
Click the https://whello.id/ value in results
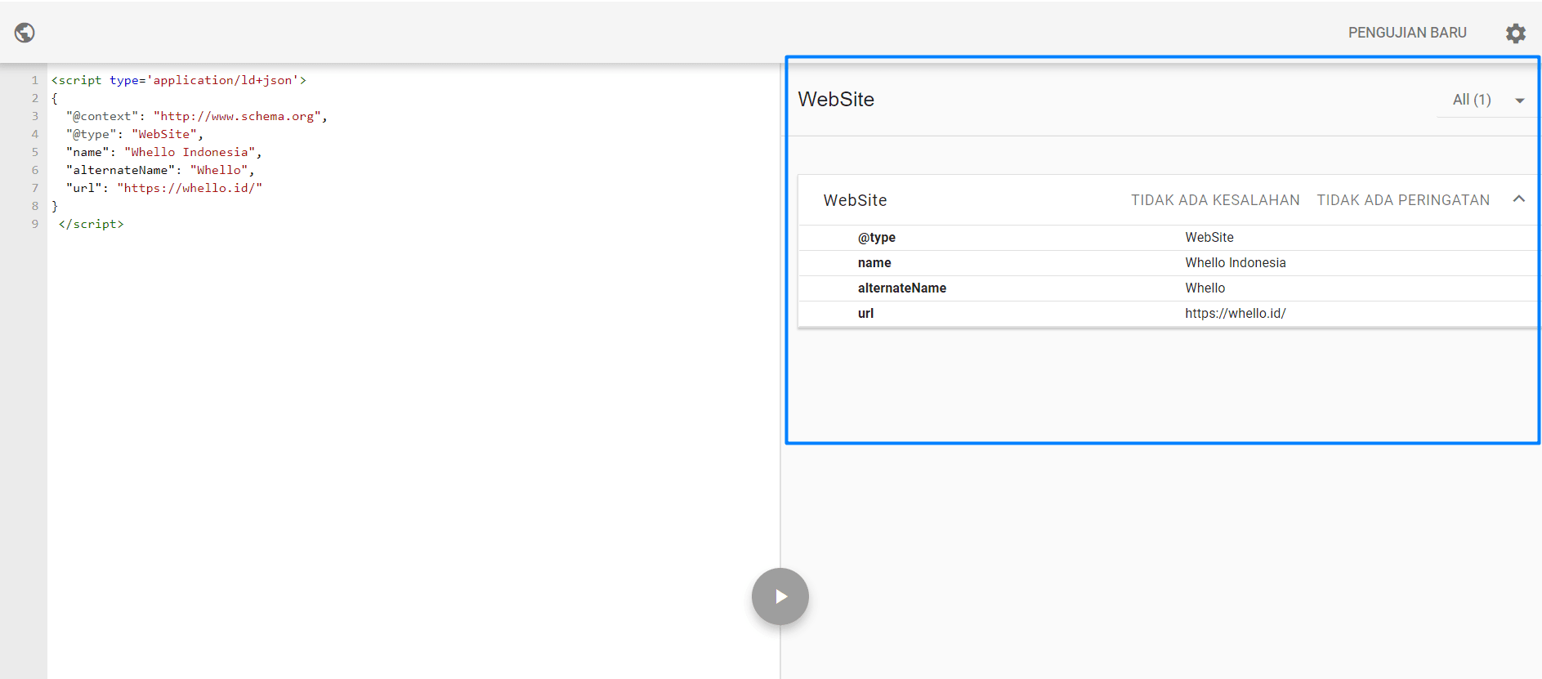[1235, 314]
